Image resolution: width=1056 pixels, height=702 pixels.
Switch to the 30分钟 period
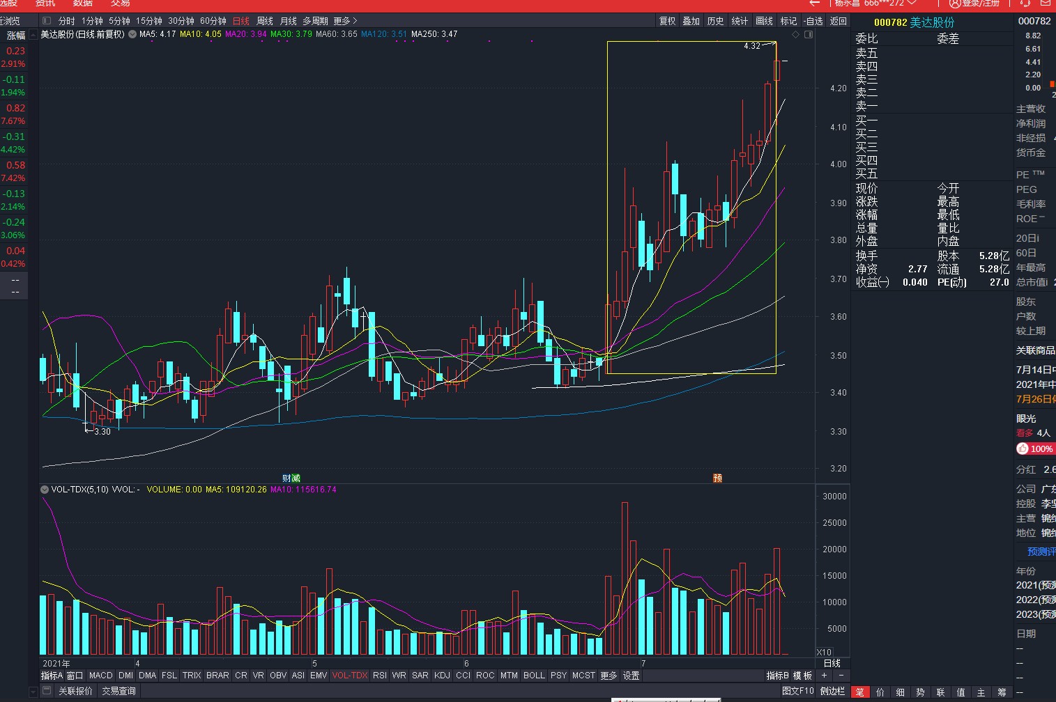coord(181,21)
